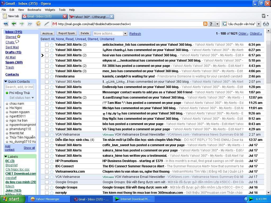Click the rewind double-arrow icon
Screen dimensions: 271x203
pyautogui.click(x=6, y=24)
